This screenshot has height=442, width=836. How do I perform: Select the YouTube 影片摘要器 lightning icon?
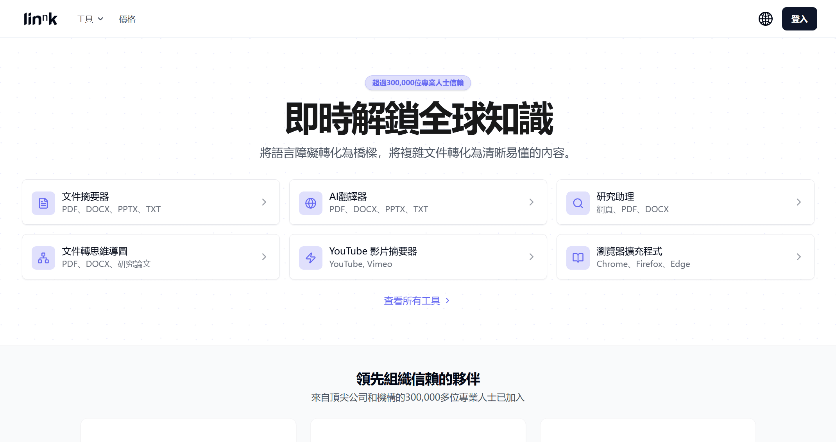click(311, 258)
